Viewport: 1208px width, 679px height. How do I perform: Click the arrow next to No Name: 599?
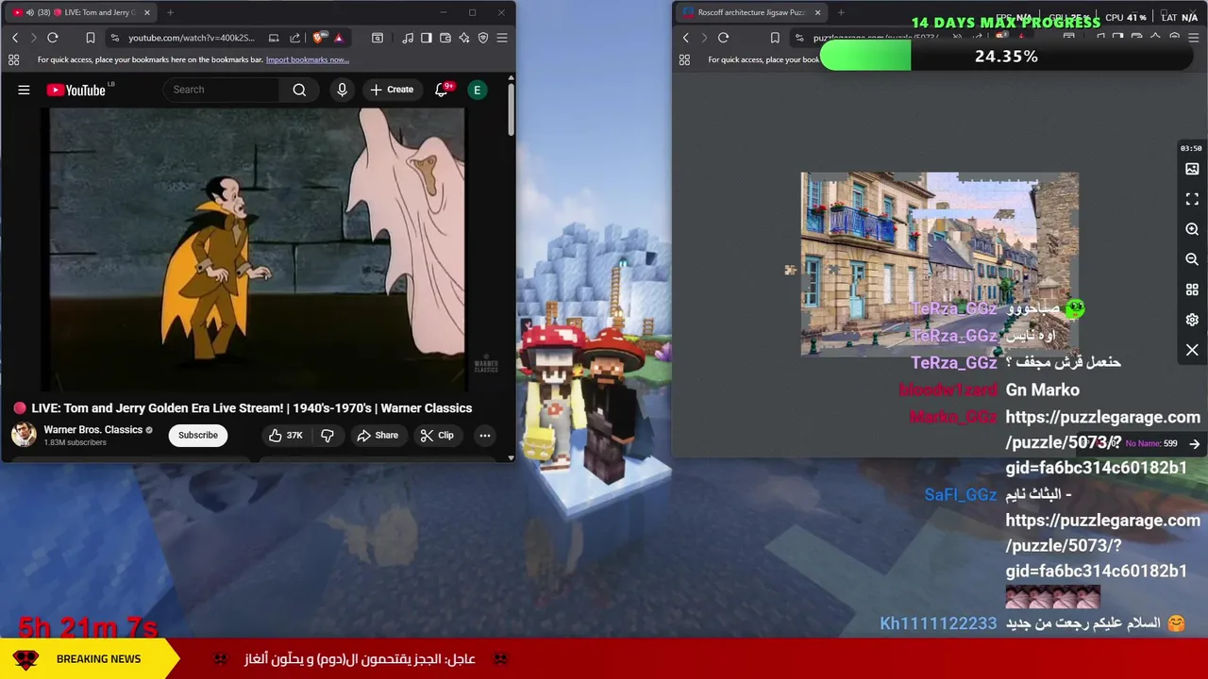[1194, 443]
